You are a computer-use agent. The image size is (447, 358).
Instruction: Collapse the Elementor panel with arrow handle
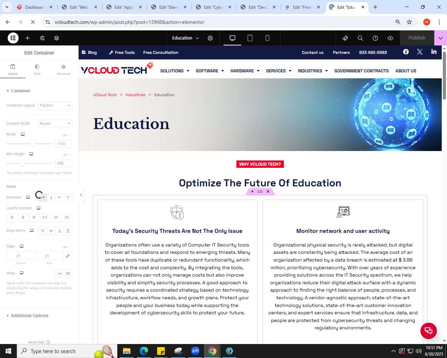point(81,195)
